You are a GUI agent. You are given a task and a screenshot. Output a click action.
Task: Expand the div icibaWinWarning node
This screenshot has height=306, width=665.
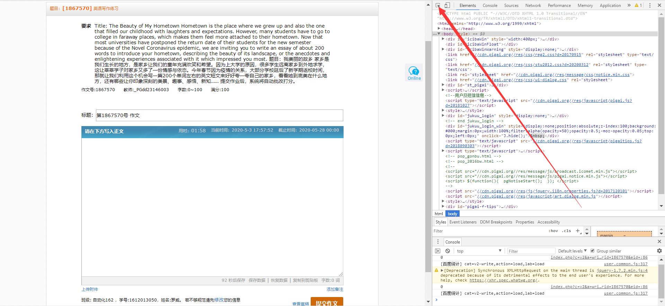point(443,49)
